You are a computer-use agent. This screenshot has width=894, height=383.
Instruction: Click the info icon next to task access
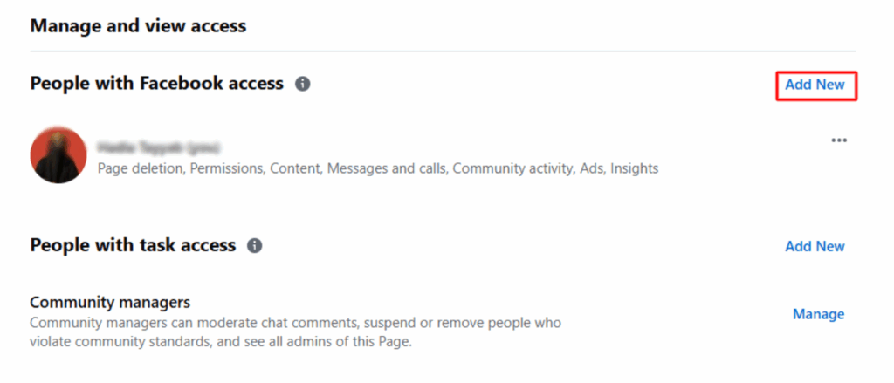pyautogui.click(x=255, y=246)
